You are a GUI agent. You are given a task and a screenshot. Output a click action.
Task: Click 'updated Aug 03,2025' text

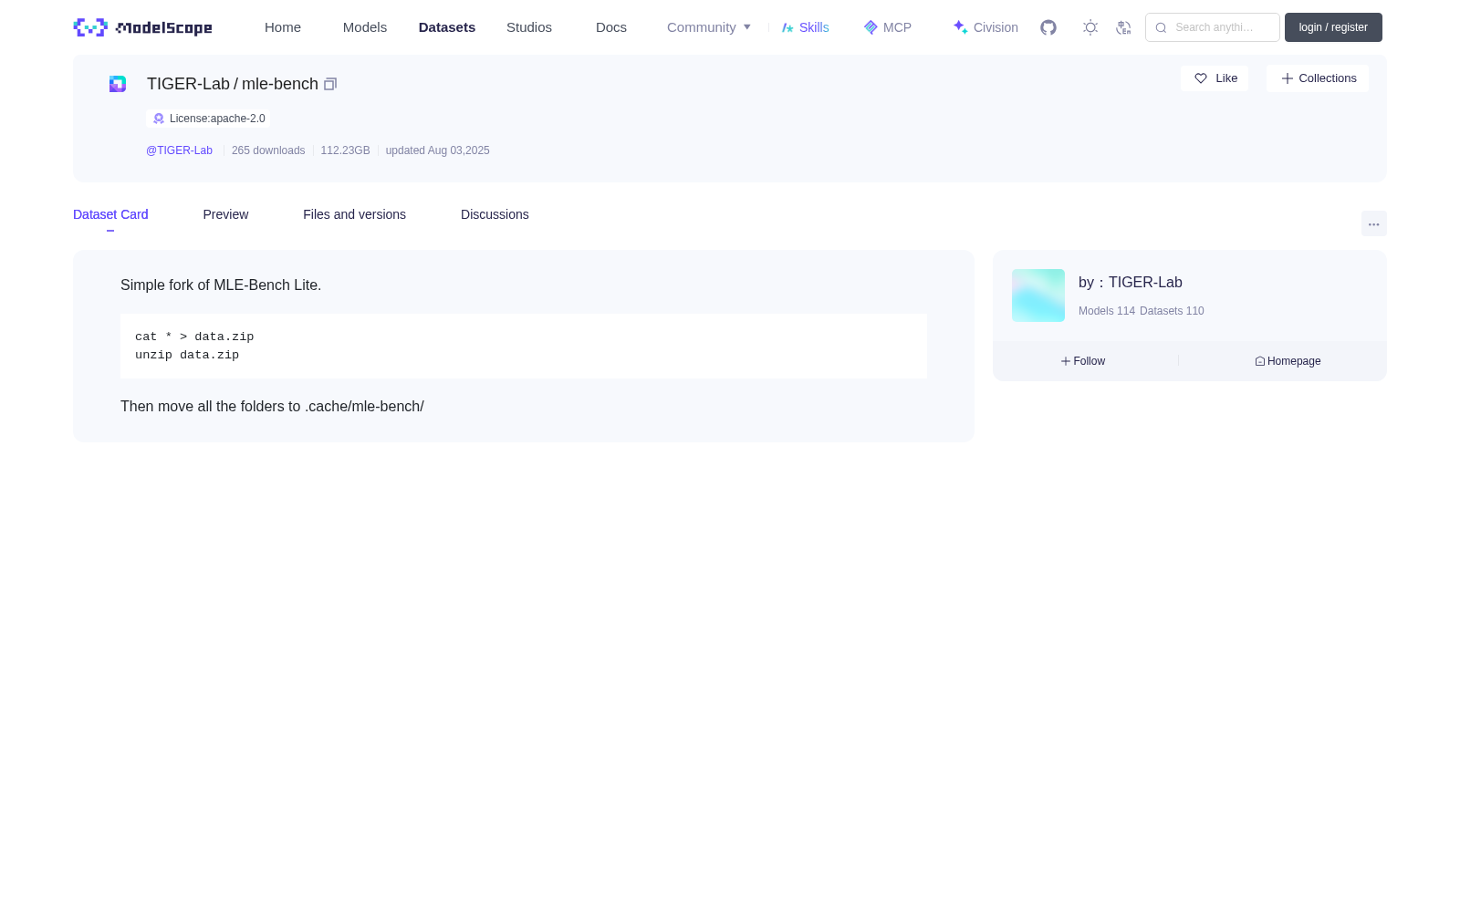(x=437, y=150)
